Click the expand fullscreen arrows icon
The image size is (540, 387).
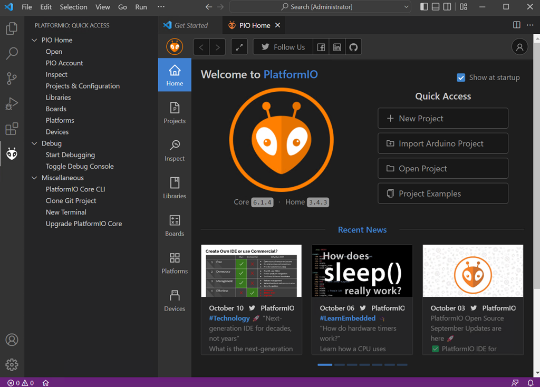(x=239, y=47)
